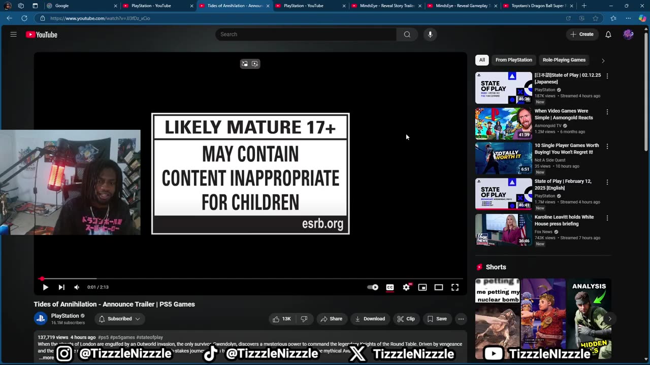Switch to theater mode

(439, 287)
